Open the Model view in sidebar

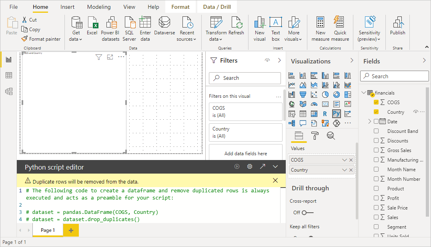[x=9, y=91]
